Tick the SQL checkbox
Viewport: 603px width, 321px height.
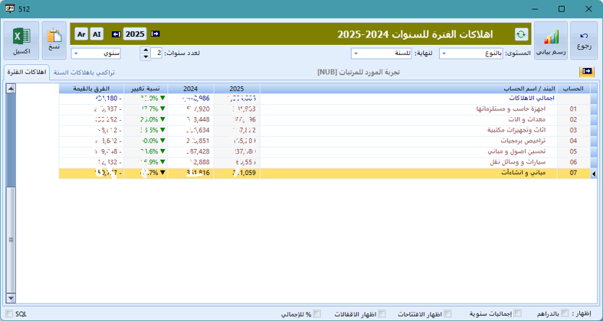[x=8, y=313]
